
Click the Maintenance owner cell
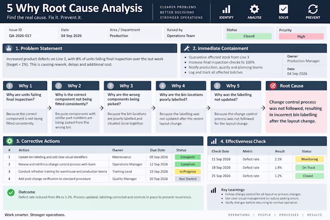tap(122, 157)
